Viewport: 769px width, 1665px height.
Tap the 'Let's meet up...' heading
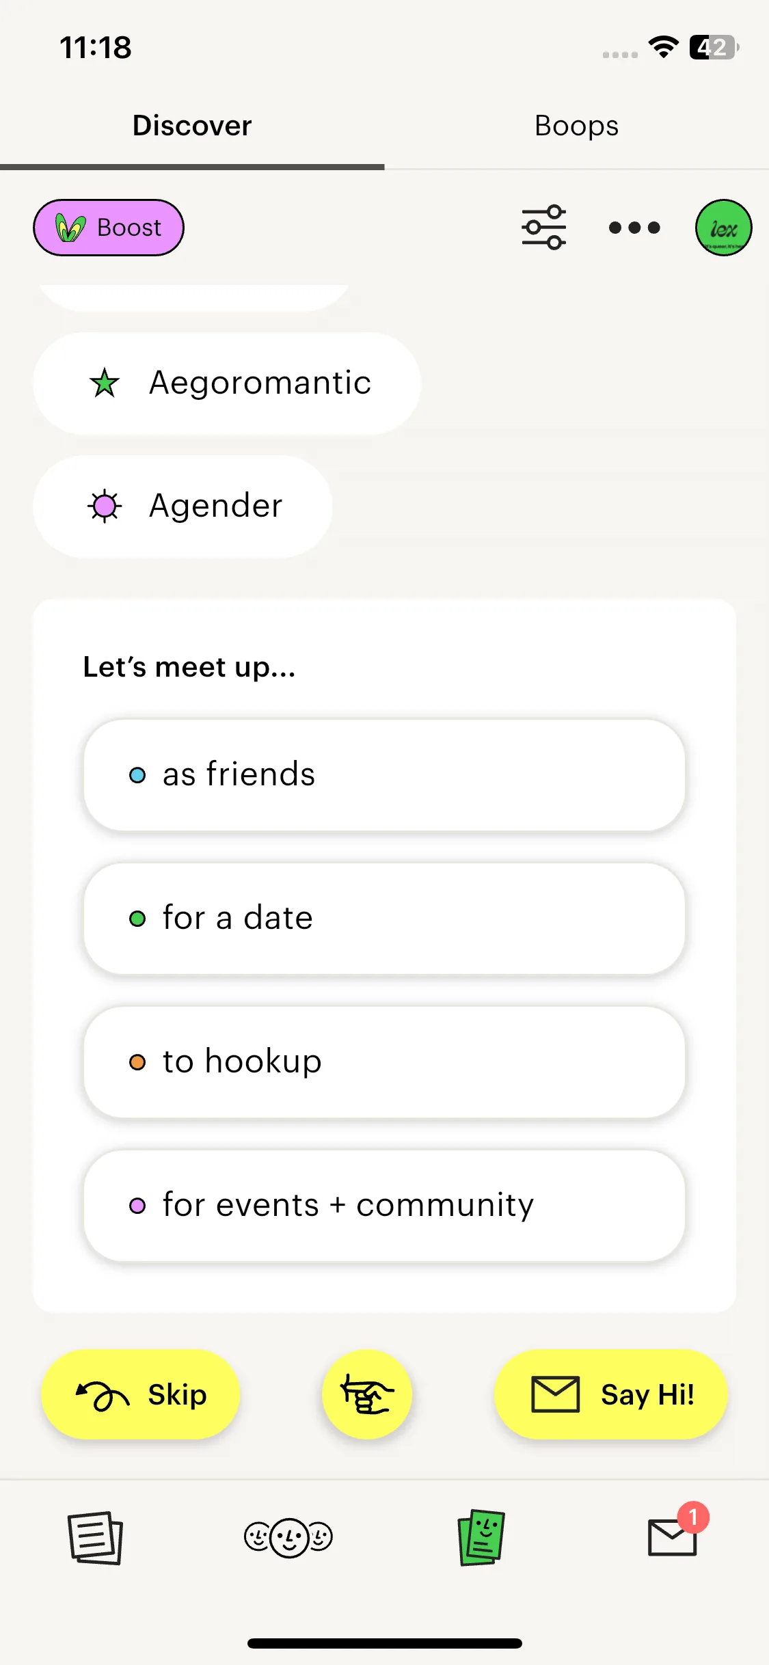(189, 667)
